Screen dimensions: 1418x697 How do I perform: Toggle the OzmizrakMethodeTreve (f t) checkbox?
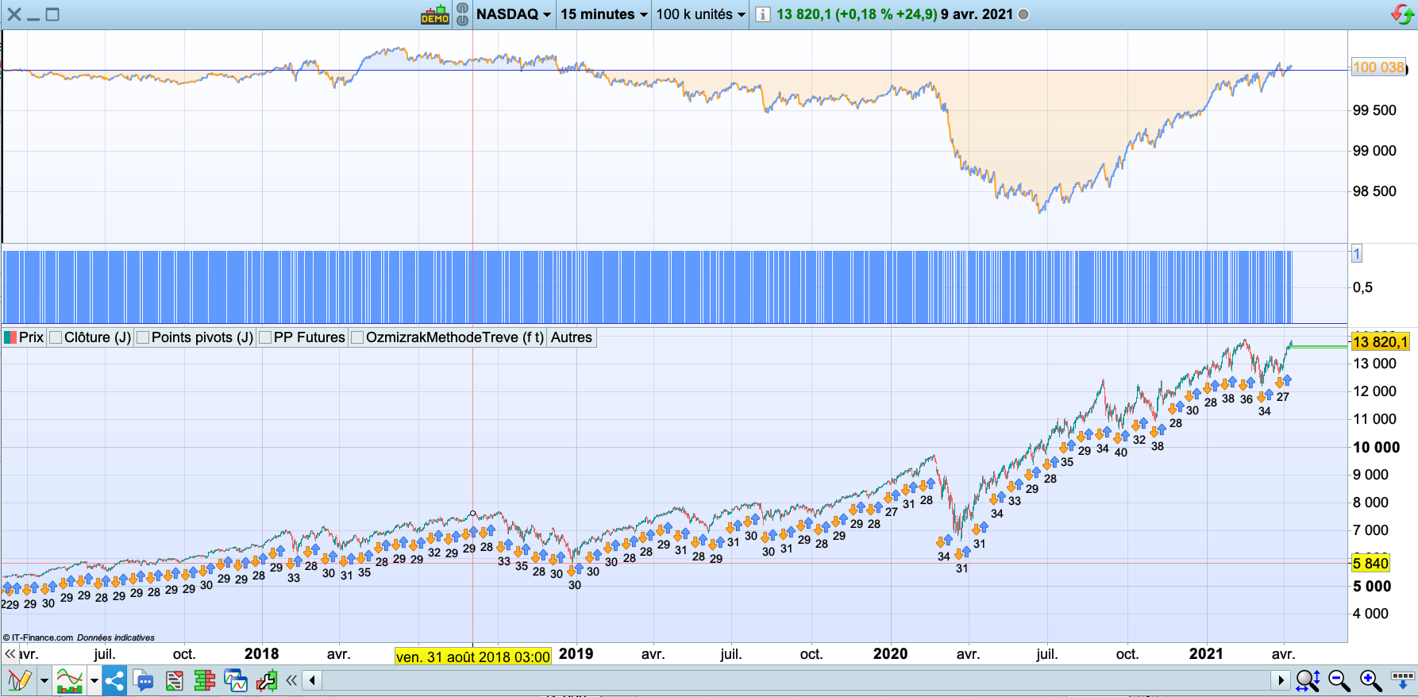pyautogui.click(x=357, y=337)
